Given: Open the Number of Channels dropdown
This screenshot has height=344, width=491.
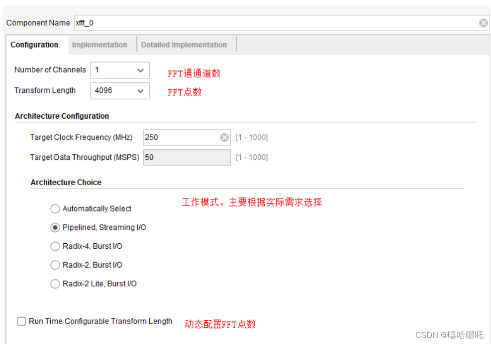Looking at the screenshot, I should tap(120, 70).
